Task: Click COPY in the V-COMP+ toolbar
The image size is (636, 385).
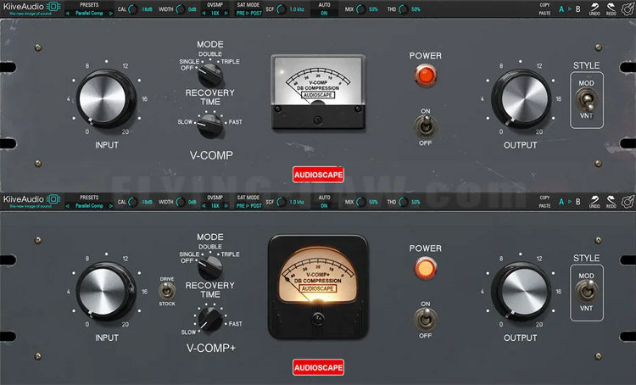Action: [544, 198]
